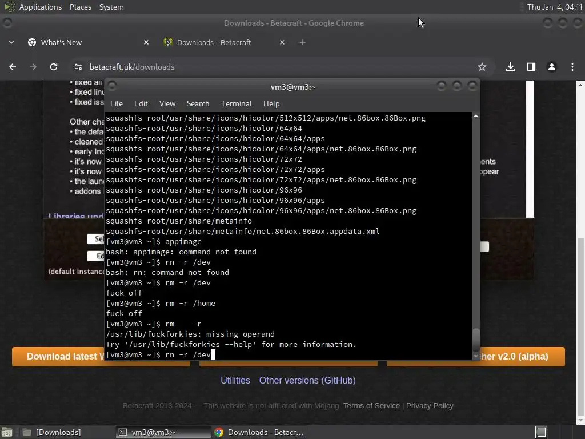Open the Privacy Policy link

click(430, 406)
